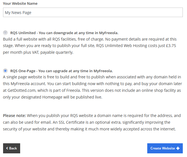Click the 'My News Page' text in field
The width and height of the screenshot is (187, 157).
click(x=18, y=13)
